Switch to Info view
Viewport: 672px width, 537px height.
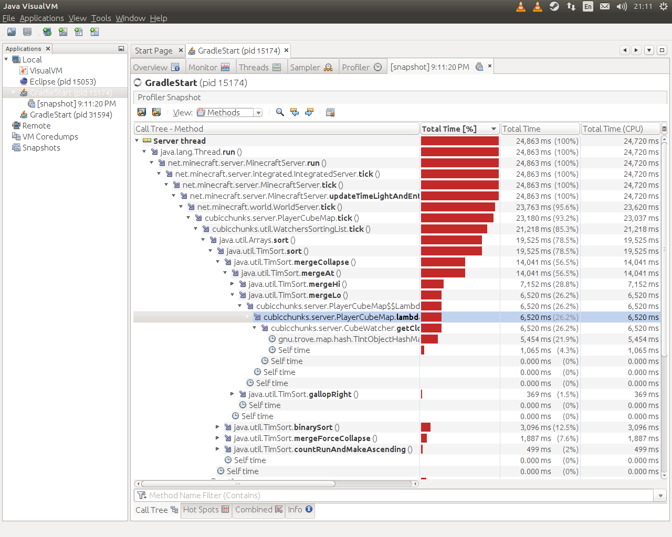(300, 509)
